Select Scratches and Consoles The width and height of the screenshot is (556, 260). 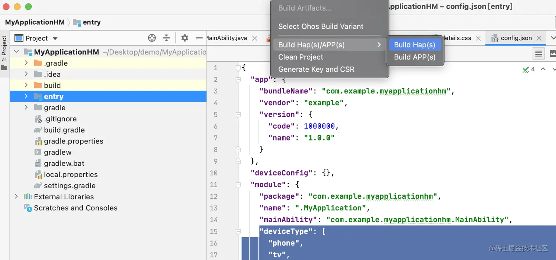tap(76, 208)
